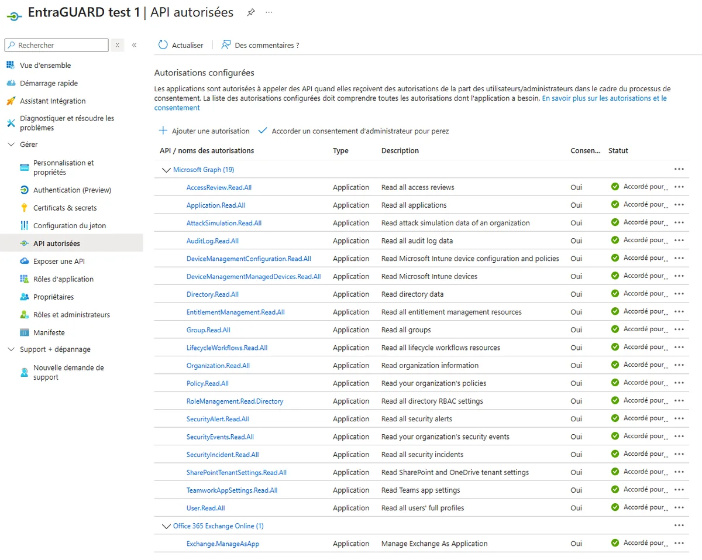
Task: Open Des commentaires feedback
Action: pos(260,45)
